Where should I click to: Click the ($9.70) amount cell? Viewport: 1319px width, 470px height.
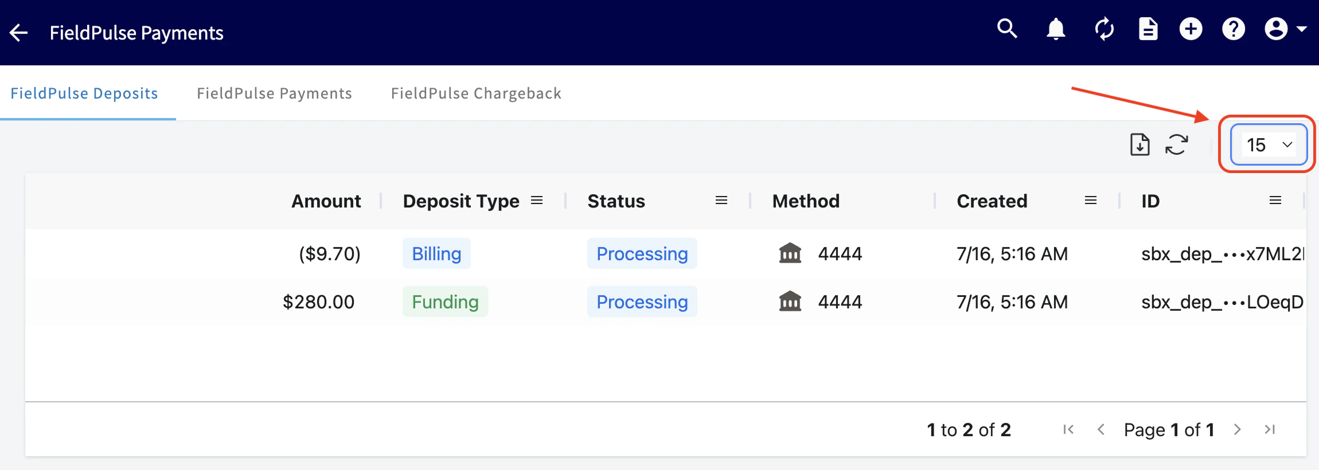(330, 253)
